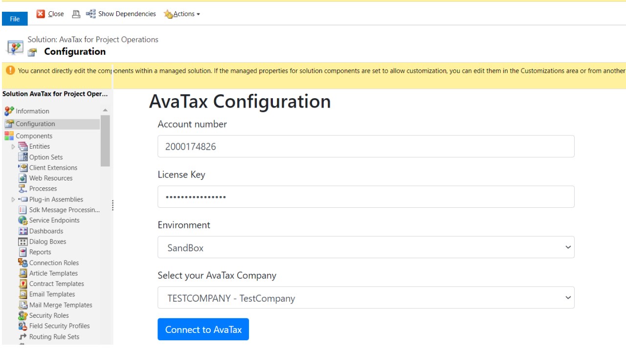
Task: Click the sidebar splitter handle dots
Action: (x=113, y=205)
